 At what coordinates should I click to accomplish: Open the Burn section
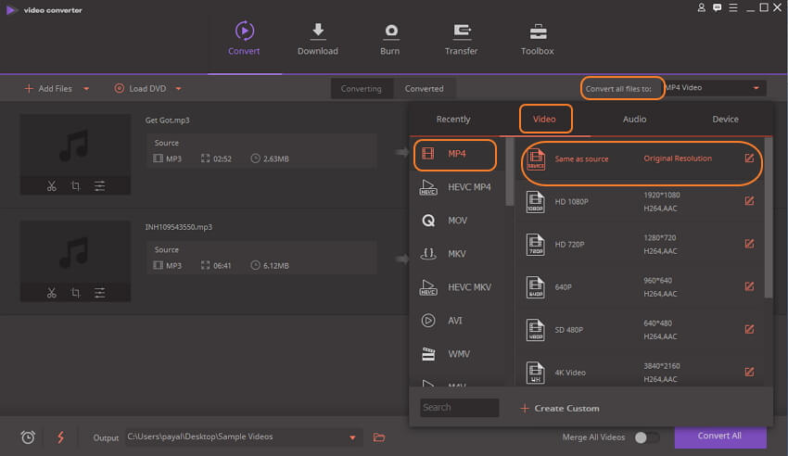390,39
